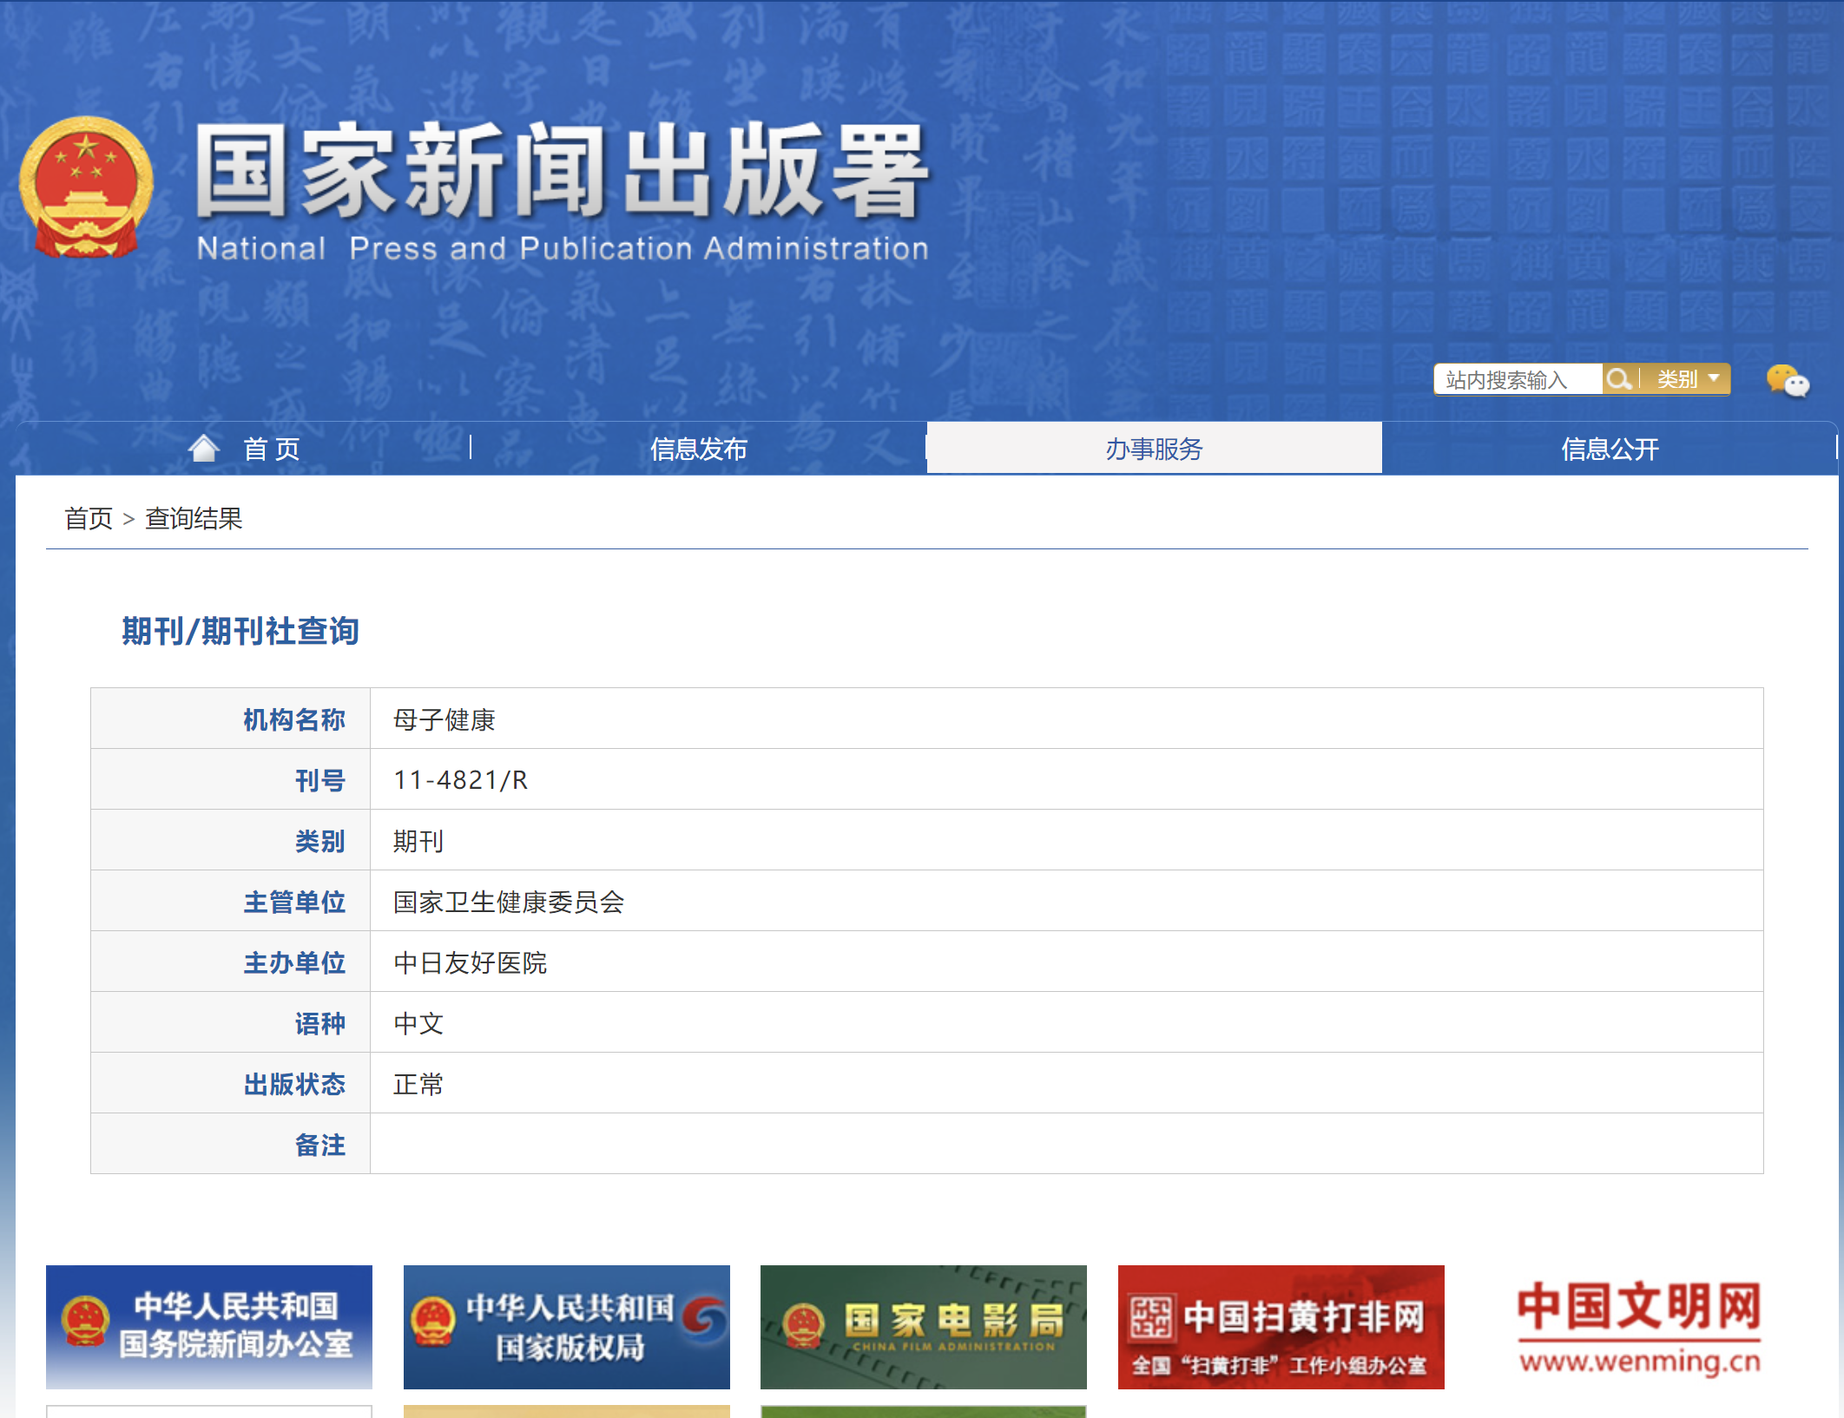Click the magnifier search icon

point(1618,379)
